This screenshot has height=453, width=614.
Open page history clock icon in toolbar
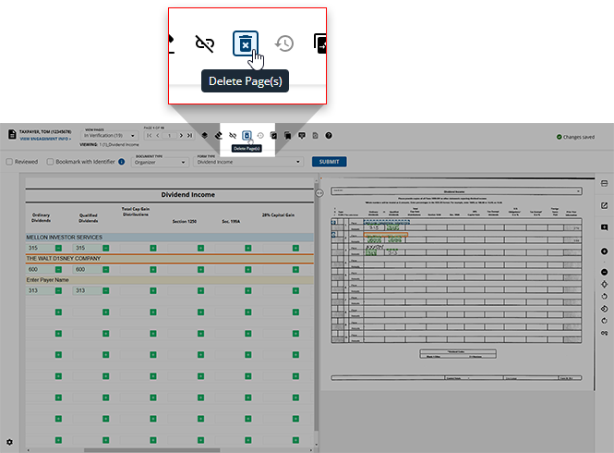click(260, 136)
